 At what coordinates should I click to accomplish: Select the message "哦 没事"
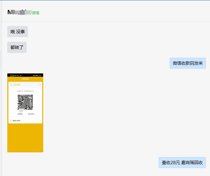click(17, 32)
